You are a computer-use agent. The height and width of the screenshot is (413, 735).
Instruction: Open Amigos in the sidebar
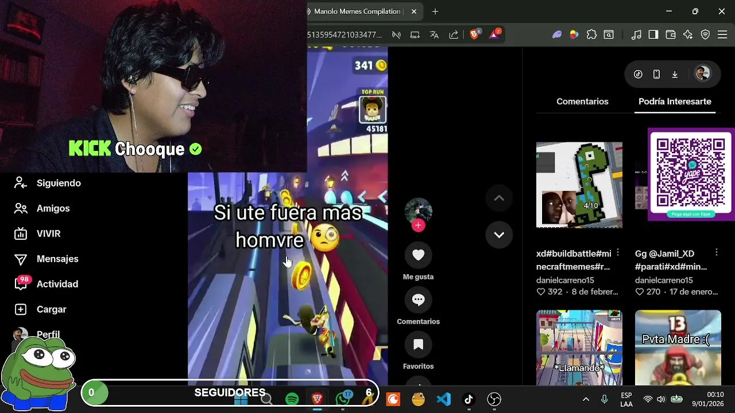pyautogui.click(x=42, y=208)
